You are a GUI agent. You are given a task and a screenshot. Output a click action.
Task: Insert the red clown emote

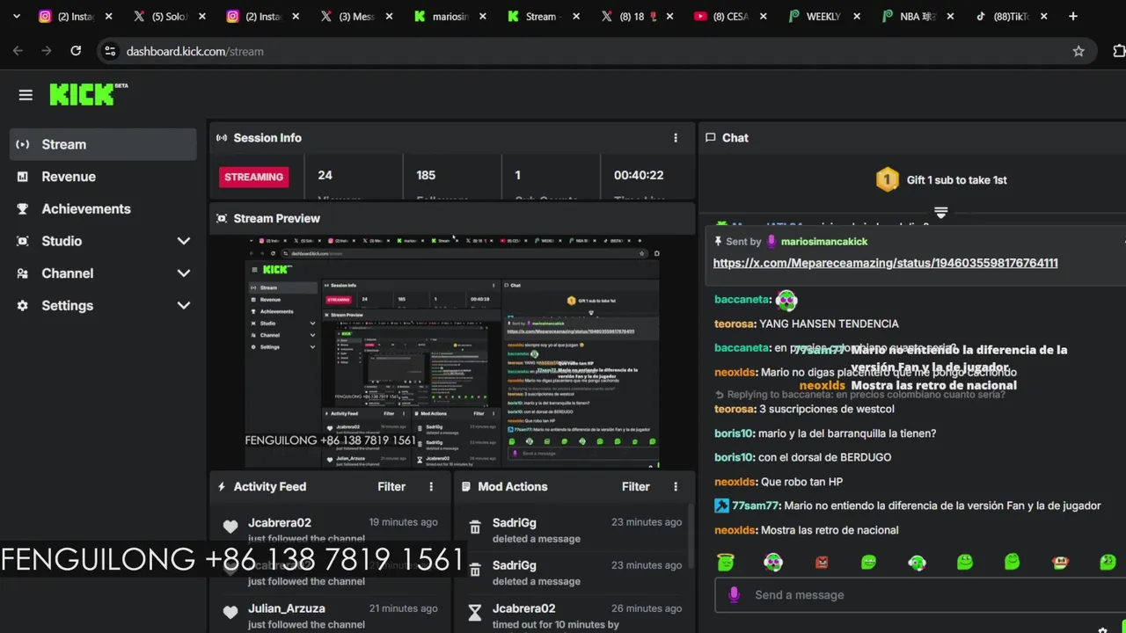(1060, 562)
